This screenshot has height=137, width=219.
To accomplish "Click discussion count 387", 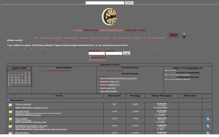I will point(115,104).
